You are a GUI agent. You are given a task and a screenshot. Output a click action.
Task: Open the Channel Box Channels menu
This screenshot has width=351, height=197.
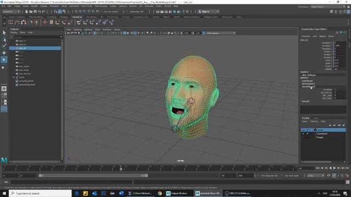click(x=305, y=36)
